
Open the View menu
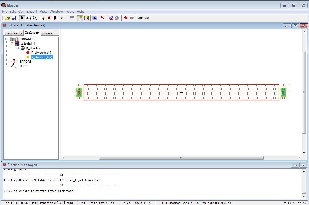[43, 12]
